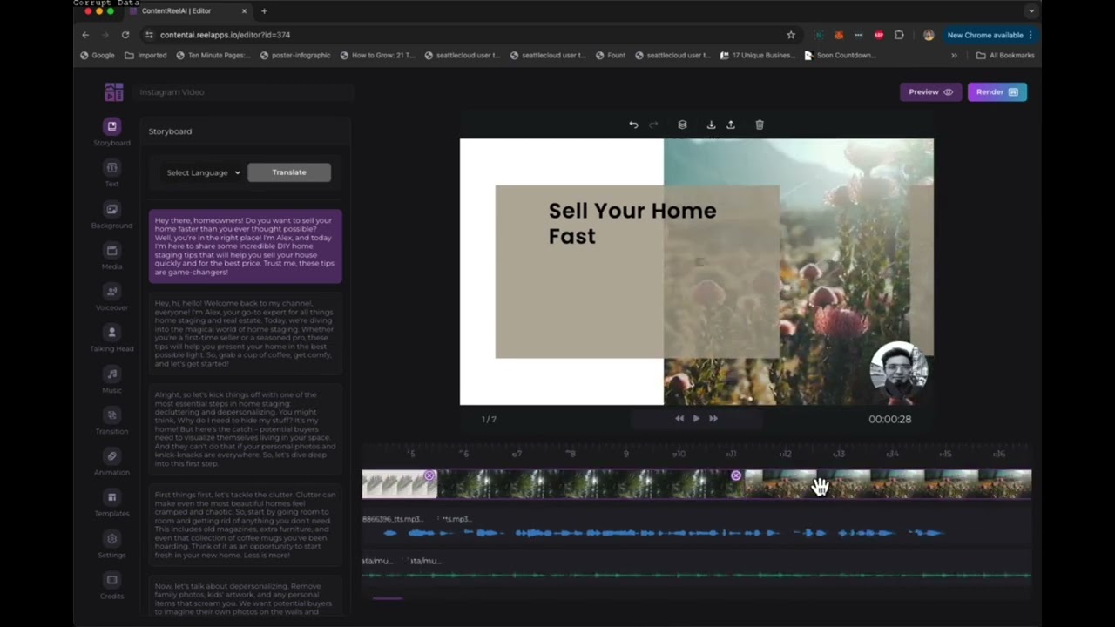Viewport: 1115px width, 627px height.
Task: Play the video preview
Action: (x=696, y=419)
